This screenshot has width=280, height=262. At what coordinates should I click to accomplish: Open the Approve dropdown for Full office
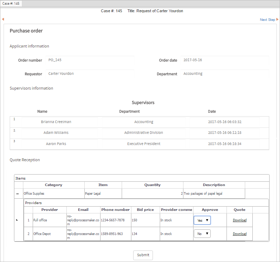[202, 220]
